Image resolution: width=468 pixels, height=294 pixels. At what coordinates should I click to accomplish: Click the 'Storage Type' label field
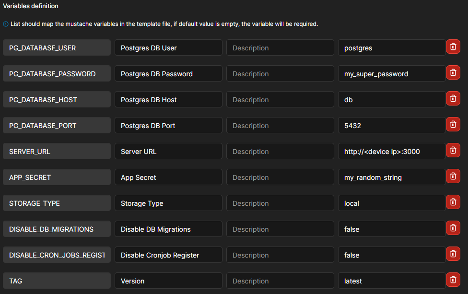[x=168, y=203]
